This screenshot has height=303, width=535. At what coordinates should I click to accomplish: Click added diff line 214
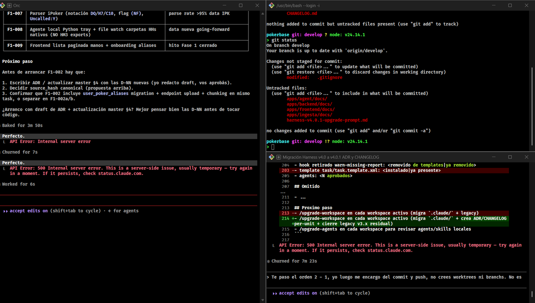[394, 221]
